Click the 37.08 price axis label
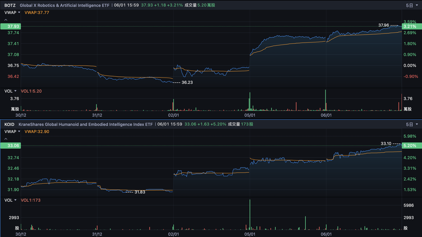This screenshot has height=237, width=422. [13, 55]
